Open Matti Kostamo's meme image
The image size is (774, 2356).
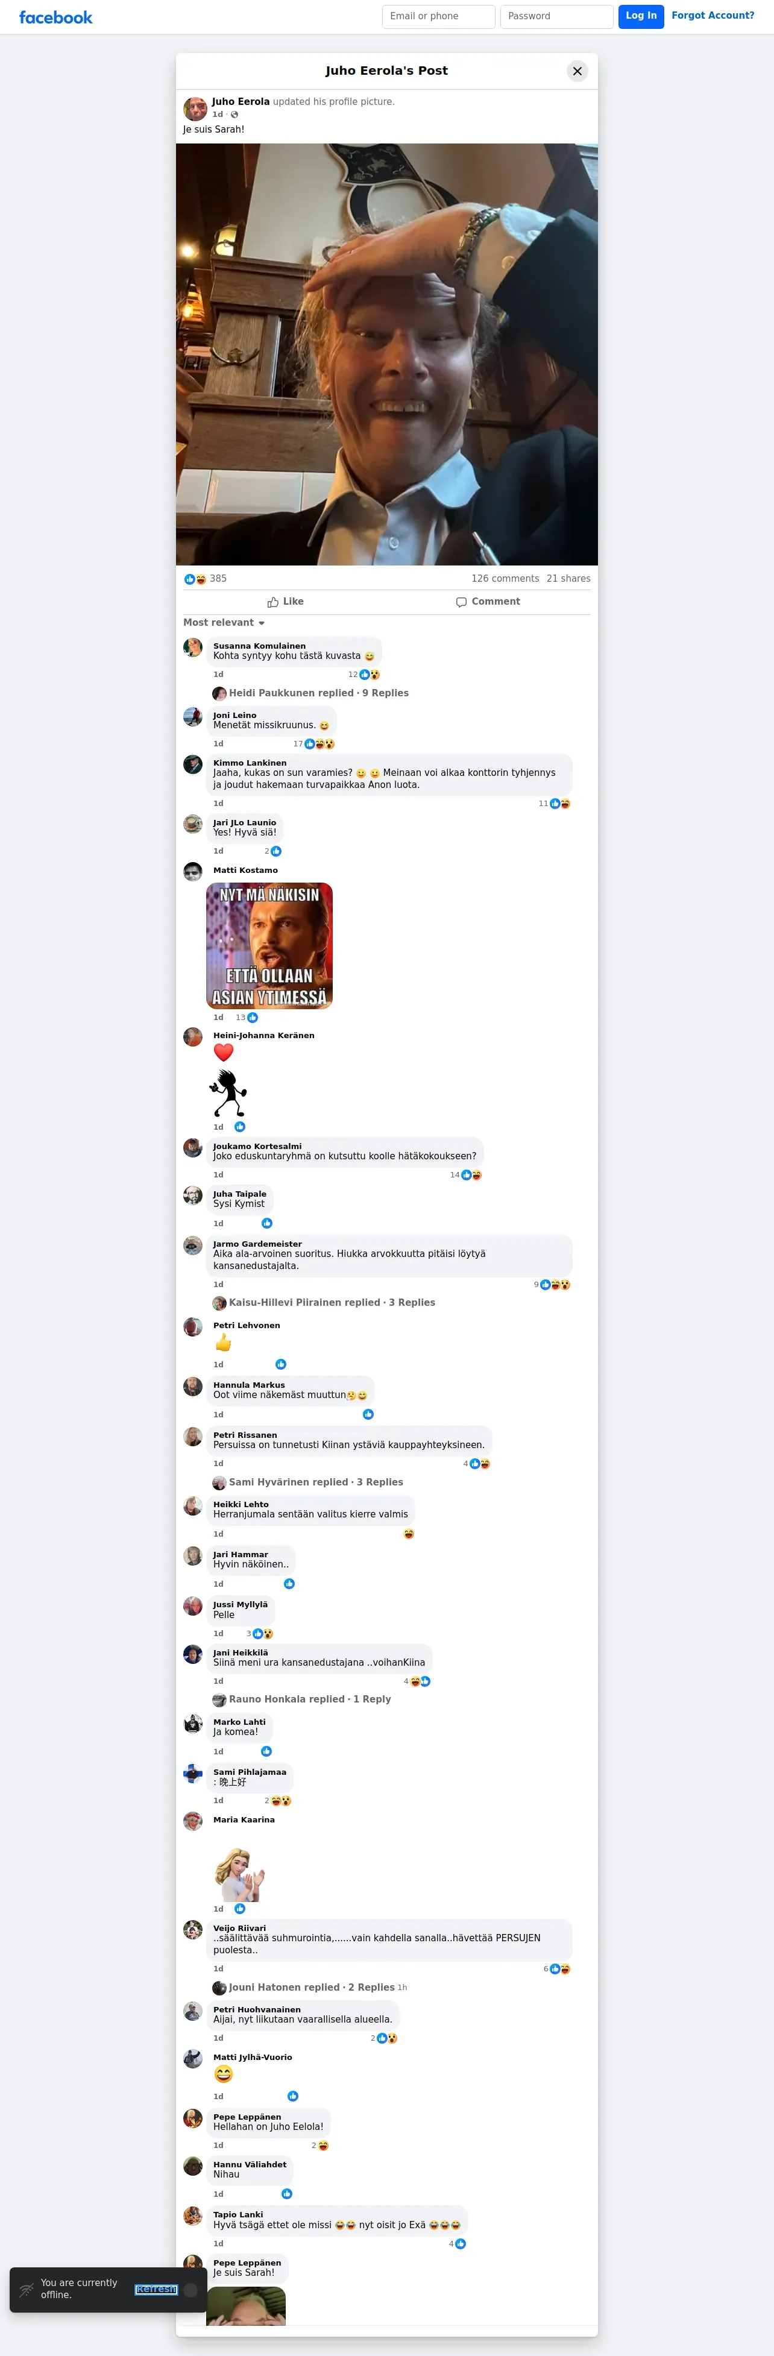270,946
